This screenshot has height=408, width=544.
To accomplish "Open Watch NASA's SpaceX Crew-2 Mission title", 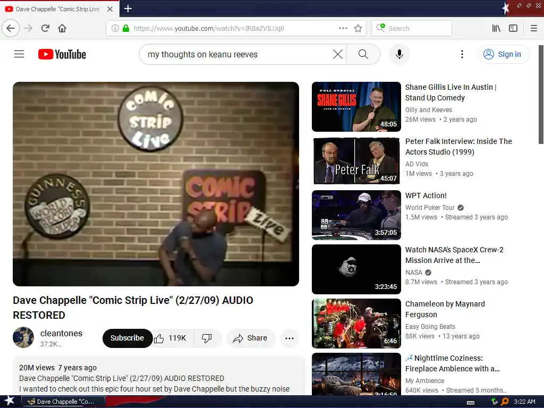I will pyautogui.click(x=454, y=254).
